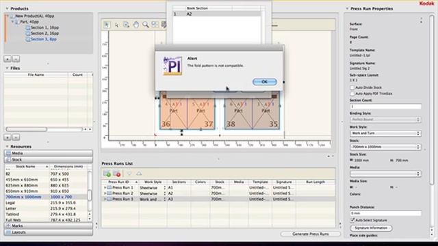Select the arrow selection tool in layout toolbar
The image size is (438, 246).
pos(107,25)
